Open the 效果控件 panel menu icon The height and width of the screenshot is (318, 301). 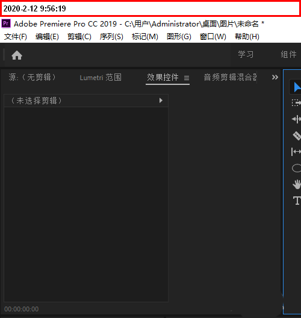pyautogui.click(x=187, y=78)
